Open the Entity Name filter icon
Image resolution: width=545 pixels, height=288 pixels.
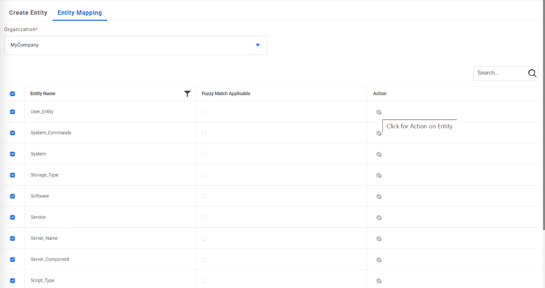pos(187,93)
